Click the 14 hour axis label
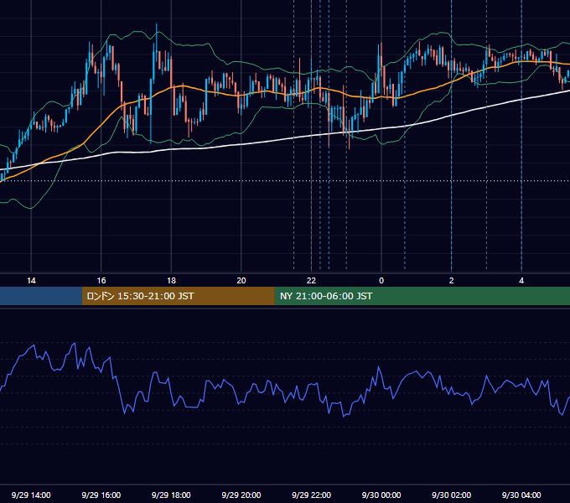 pos(31,281)
